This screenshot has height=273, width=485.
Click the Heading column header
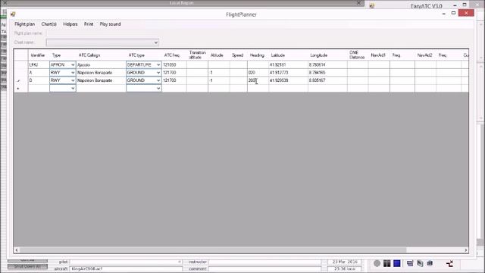pos(258,55)
